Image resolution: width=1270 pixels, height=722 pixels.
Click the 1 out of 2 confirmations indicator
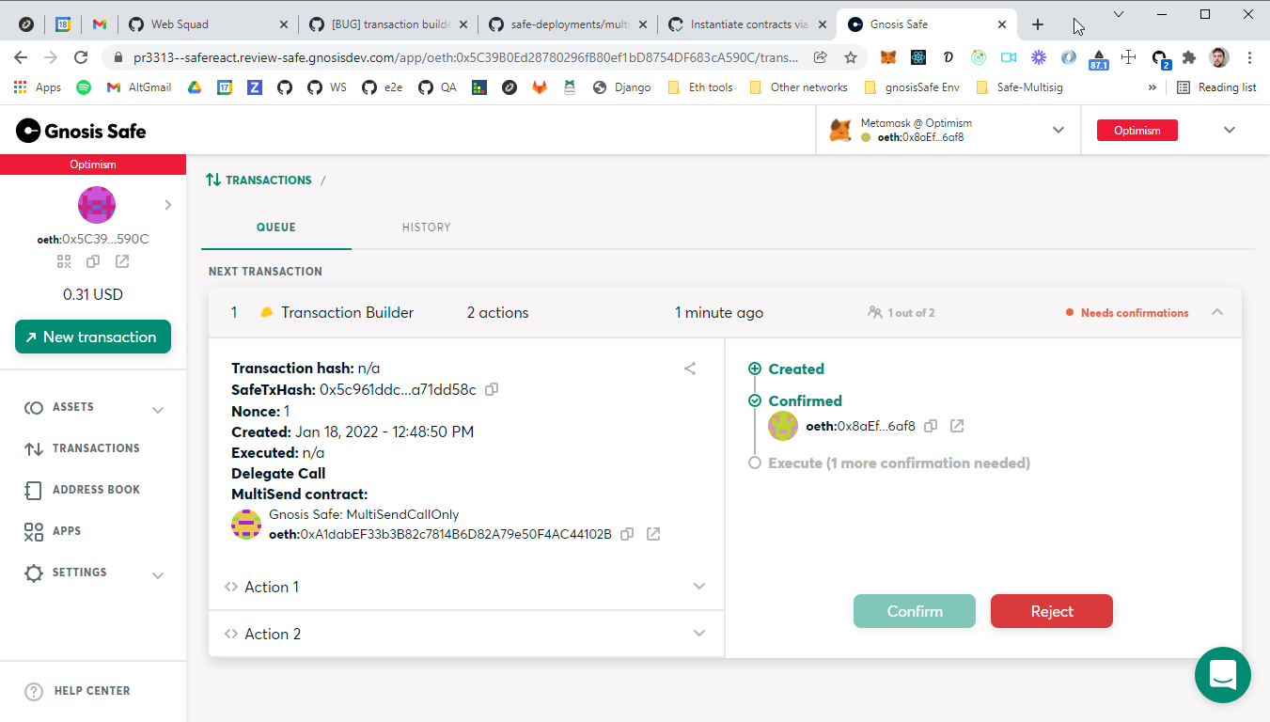coord(902,313)
